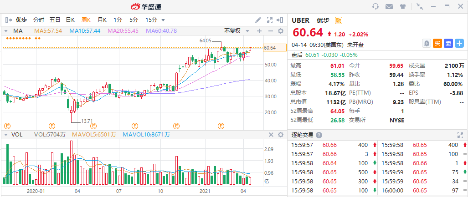
Task: Open the skin theme shirt icon
Action: 402,6
